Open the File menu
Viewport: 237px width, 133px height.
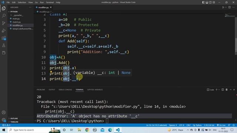point(8,2)
